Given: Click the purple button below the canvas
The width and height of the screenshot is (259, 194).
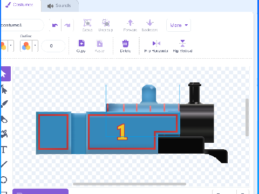Looking at the screenshot, I should coord(40,191).
